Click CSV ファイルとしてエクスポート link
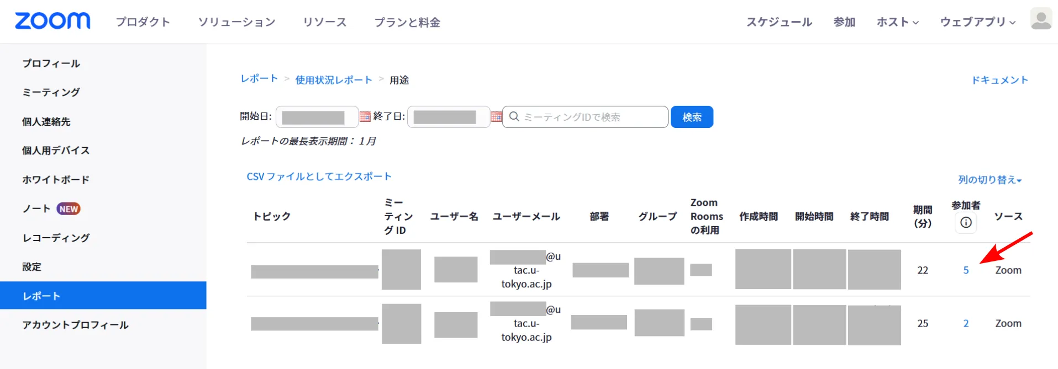1058x369 pixels. (319, 177)
